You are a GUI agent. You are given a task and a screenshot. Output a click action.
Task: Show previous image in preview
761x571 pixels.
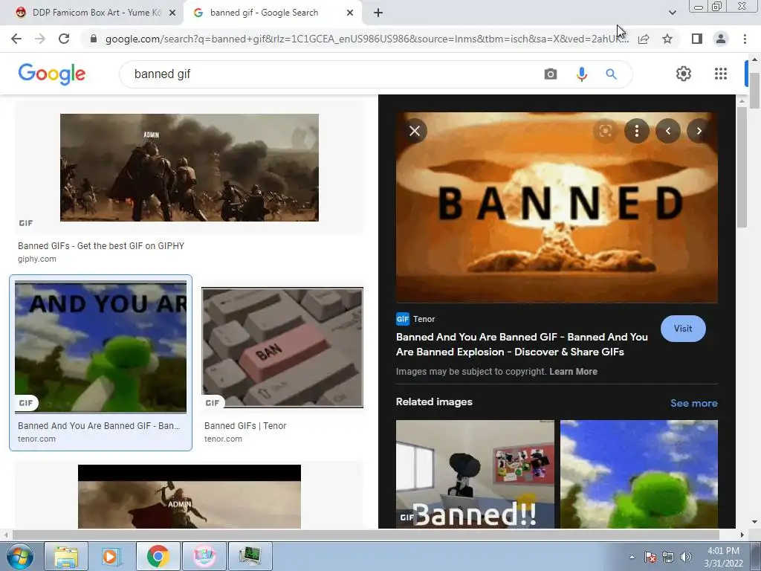(x=668, y=131)
